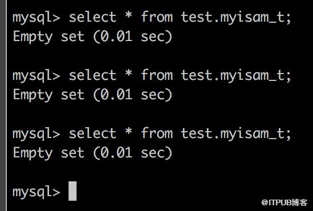Viewport: 313px width, 211px height.
Task: Click the word from in second query
Action: tap(157, 75)
